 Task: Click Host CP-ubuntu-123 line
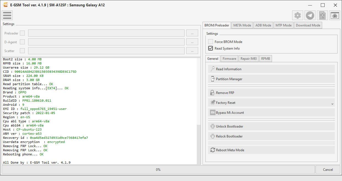pos(22,129)
